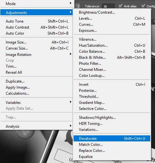Apply Desaturate to the image
This screenshot has height=163, width=155.
(x=112, y=139)
